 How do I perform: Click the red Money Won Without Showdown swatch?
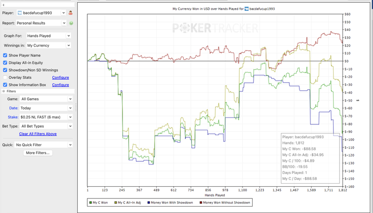(201, 202)
